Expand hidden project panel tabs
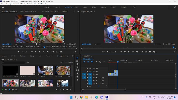 pyautogui.click(x=73, y=56)
